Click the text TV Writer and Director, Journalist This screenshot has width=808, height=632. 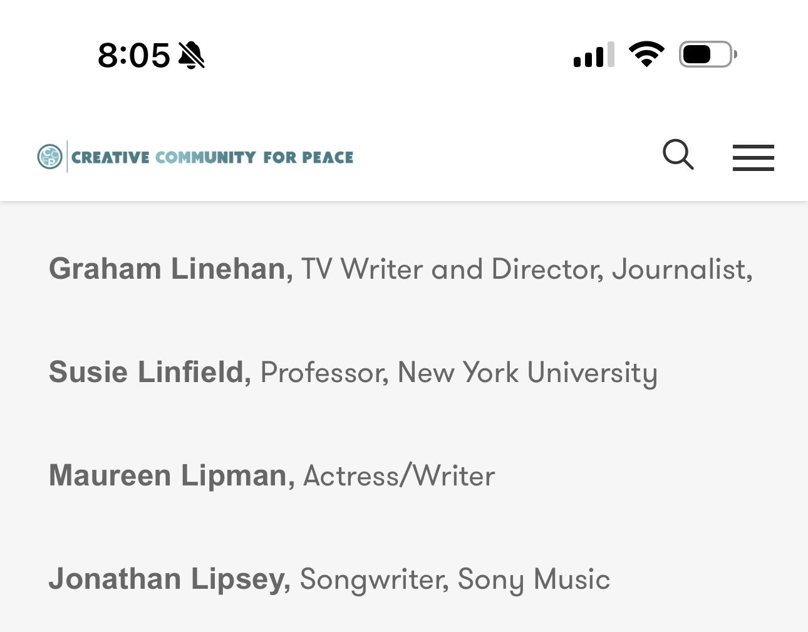click(x=526, y=269)
